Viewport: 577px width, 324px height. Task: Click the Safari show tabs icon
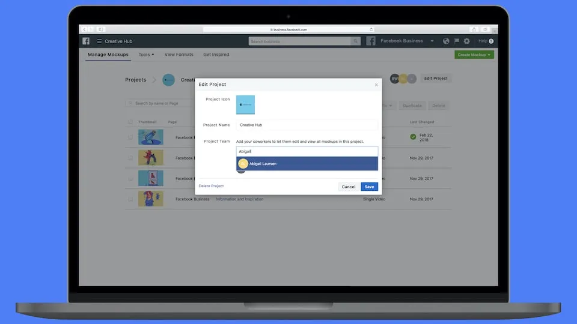point(485,29)
